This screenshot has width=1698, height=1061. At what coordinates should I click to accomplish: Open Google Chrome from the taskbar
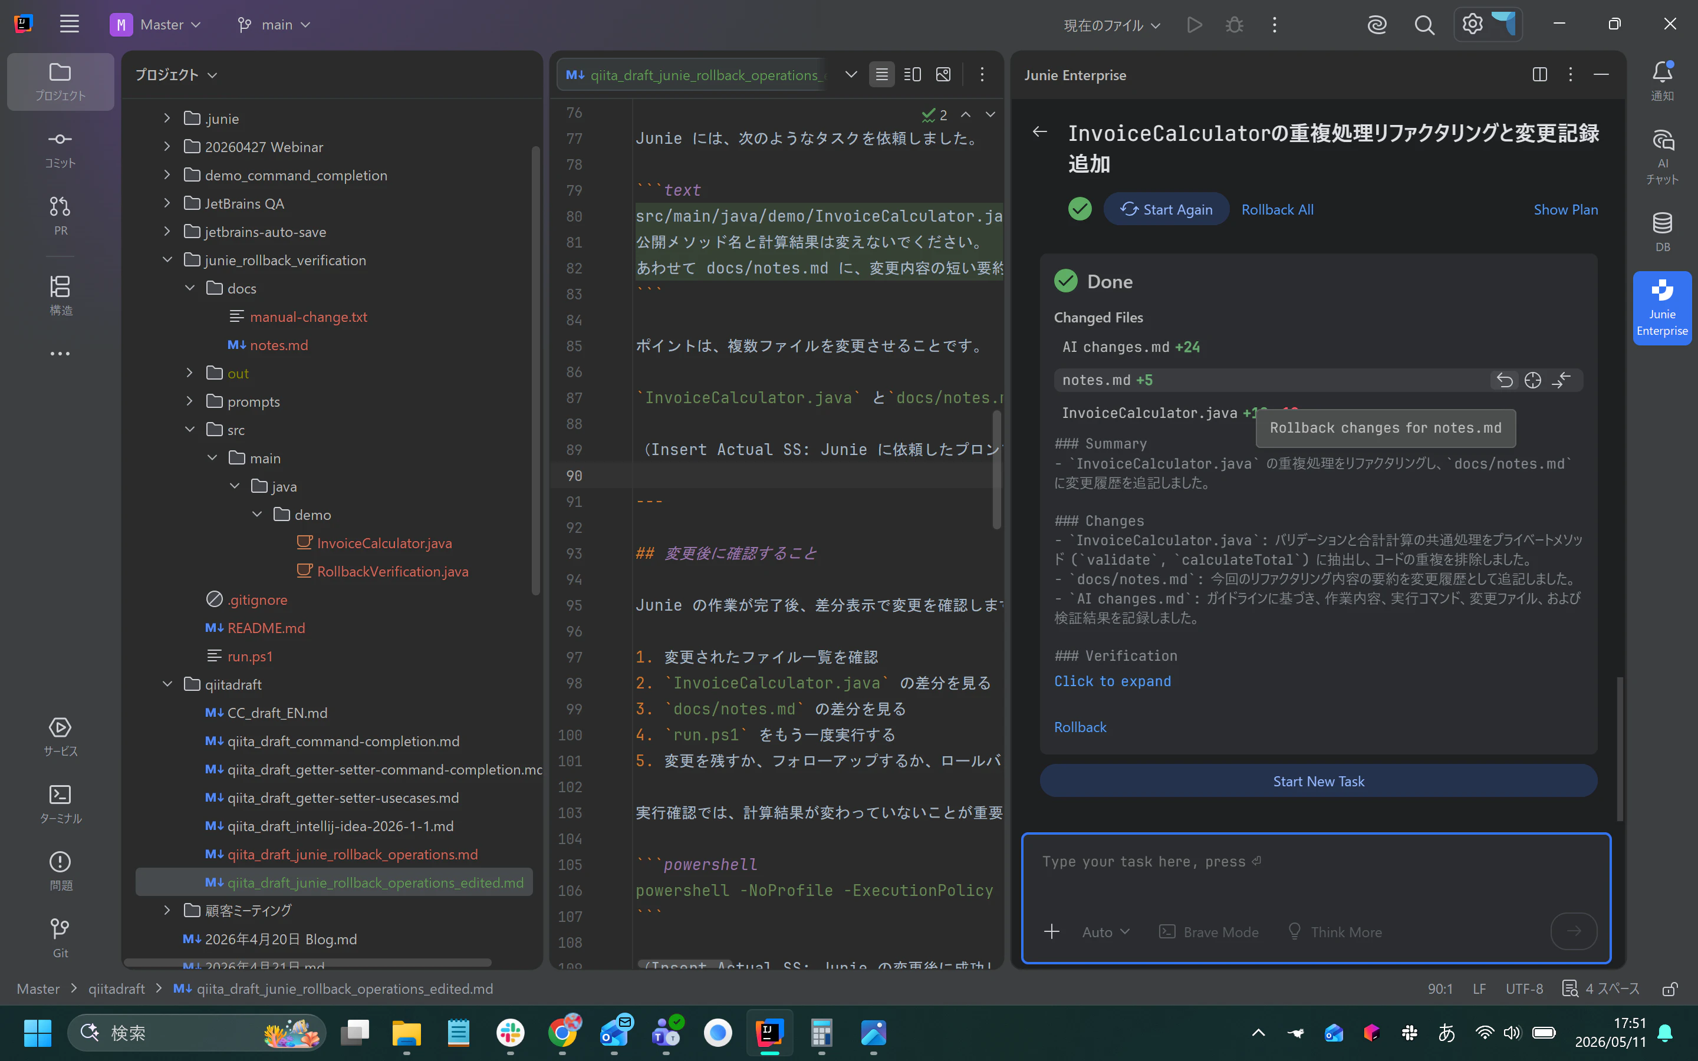[562, 1033]
